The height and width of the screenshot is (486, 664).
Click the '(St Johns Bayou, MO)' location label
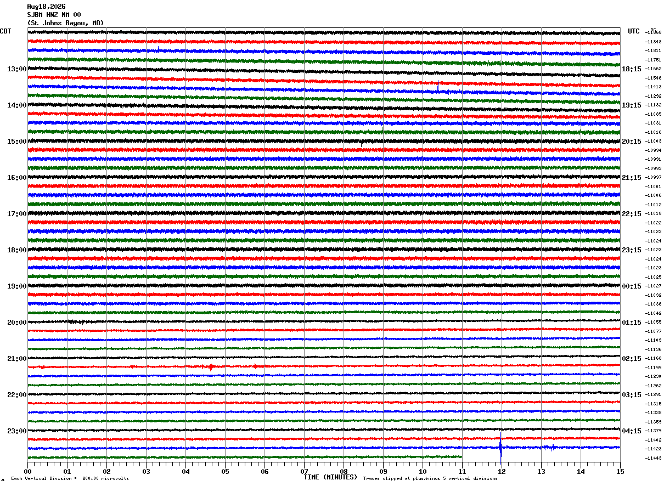point(65,23)
